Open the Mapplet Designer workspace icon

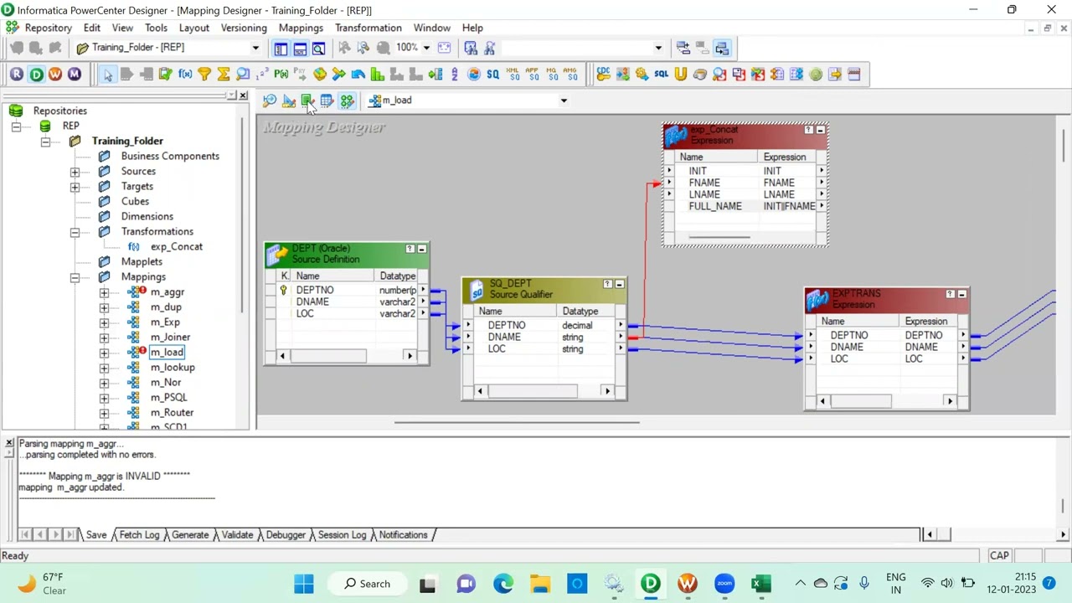pyautogui.click(x=327, y=100)
